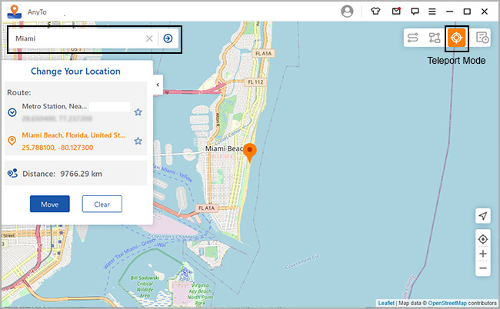Submit search with the arrow button
This screenshot has width=500, height=309.
pyautogui.click(x=168, y=38)
